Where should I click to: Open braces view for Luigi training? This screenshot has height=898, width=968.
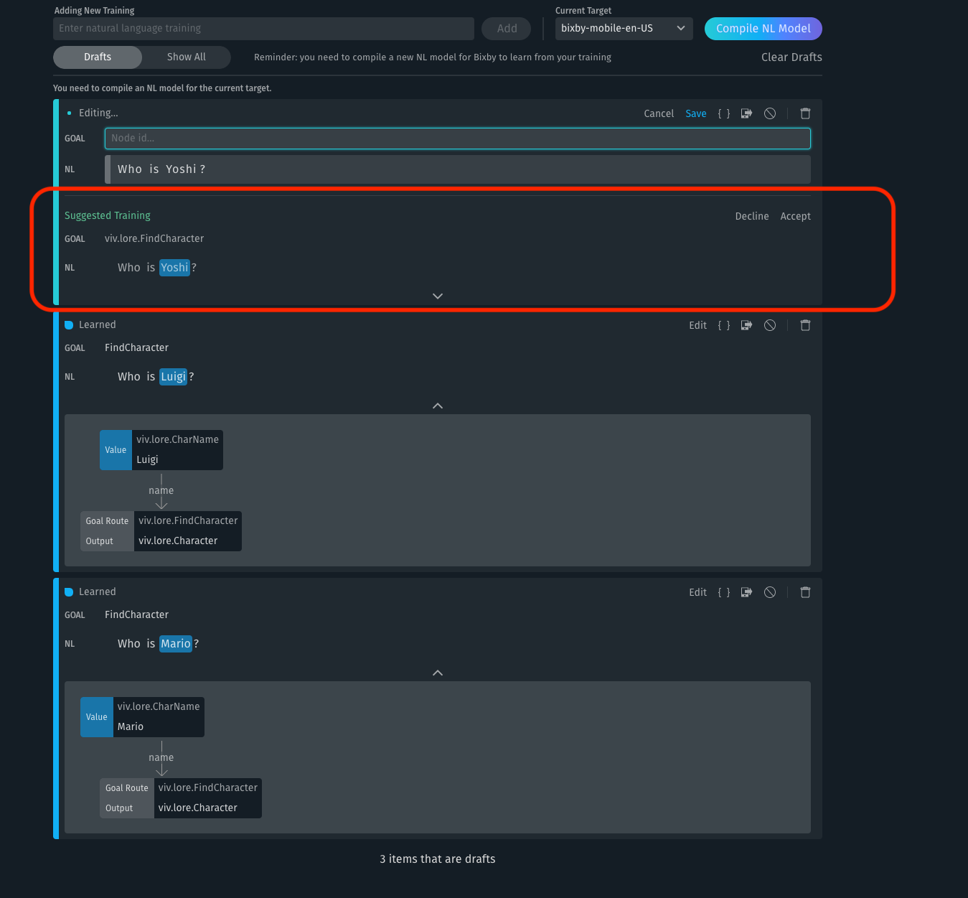pos(724,325)
